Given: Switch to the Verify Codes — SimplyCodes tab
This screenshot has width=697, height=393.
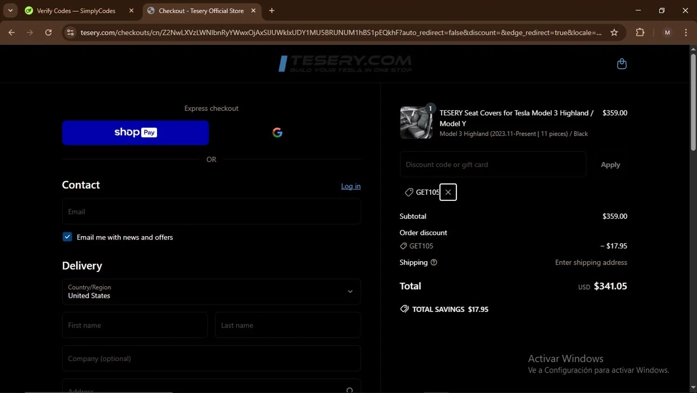Looking at the screenshot, I should coord(76,11).
